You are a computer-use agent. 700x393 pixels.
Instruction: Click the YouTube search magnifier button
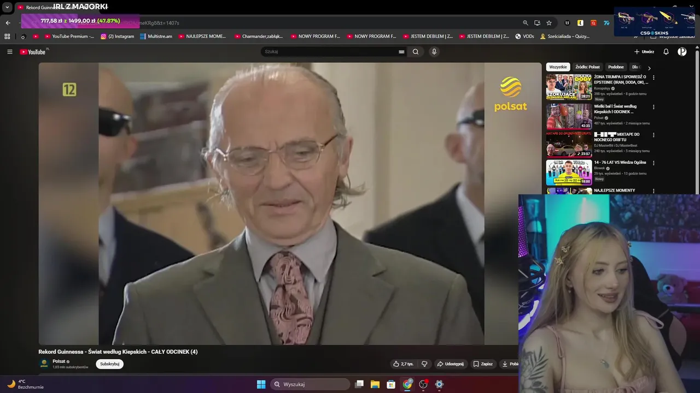pyautogui.click(x=416, y=52)
